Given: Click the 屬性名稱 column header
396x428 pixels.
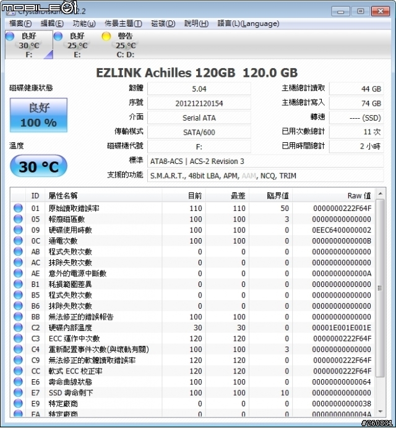Looking at the screenshot, I should click(x=103, y=195).
